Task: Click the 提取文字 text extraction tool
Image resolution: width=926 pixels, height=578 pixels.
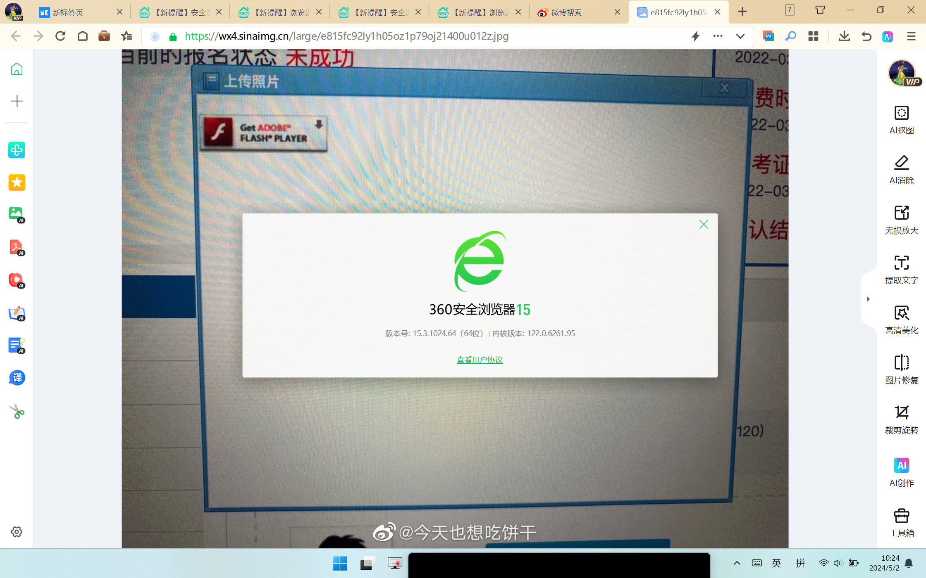Action: tap(901, 270)
